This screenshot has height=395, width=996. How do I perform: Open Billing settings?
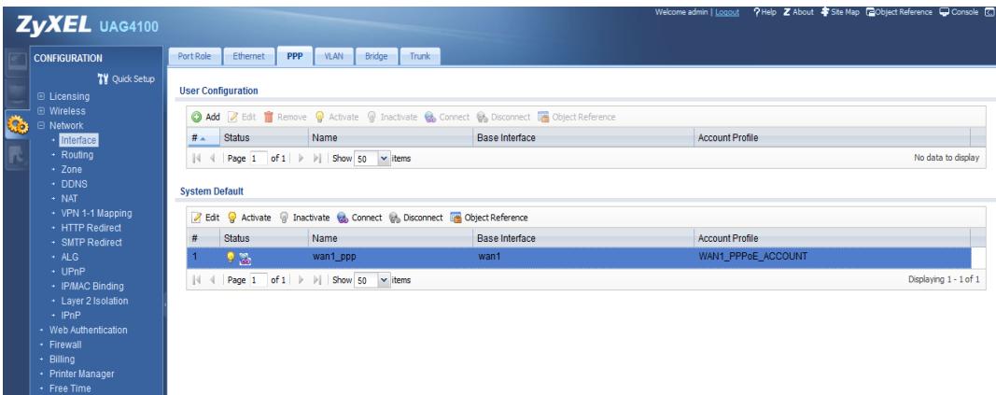(62, 360)
